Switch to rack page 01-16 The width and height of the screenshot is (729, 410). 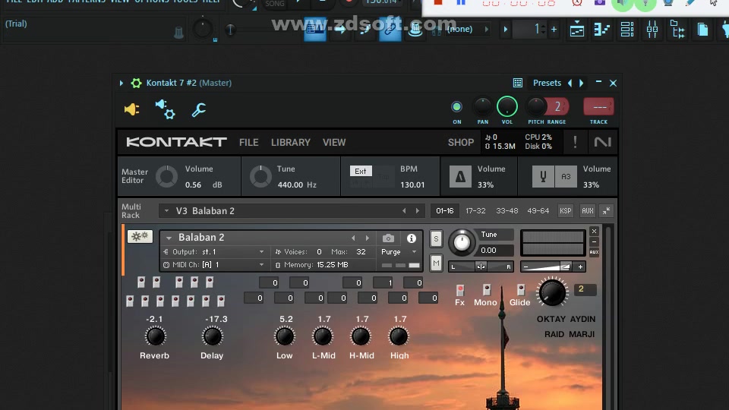point(444,211)
